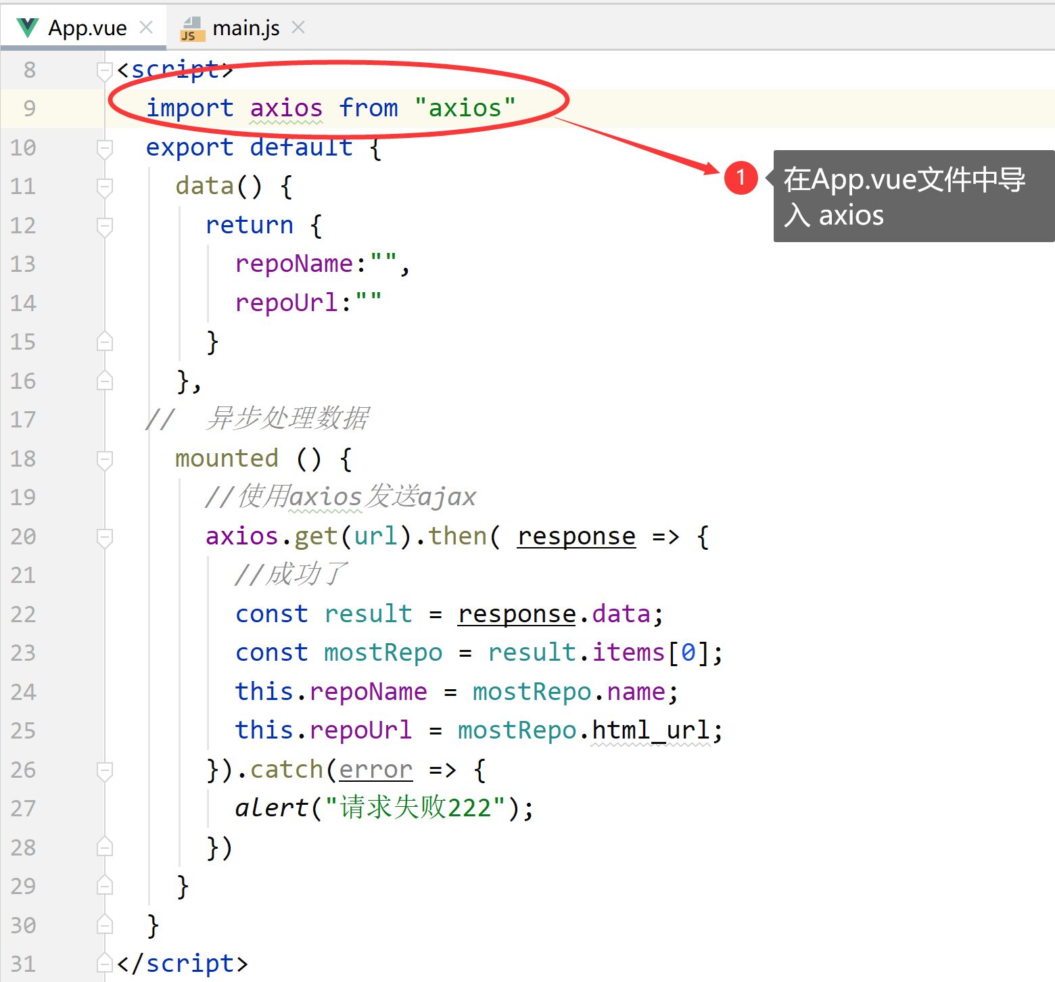Click the red numbered badge annotation
1055x982 pixels.
pos(741,179)
